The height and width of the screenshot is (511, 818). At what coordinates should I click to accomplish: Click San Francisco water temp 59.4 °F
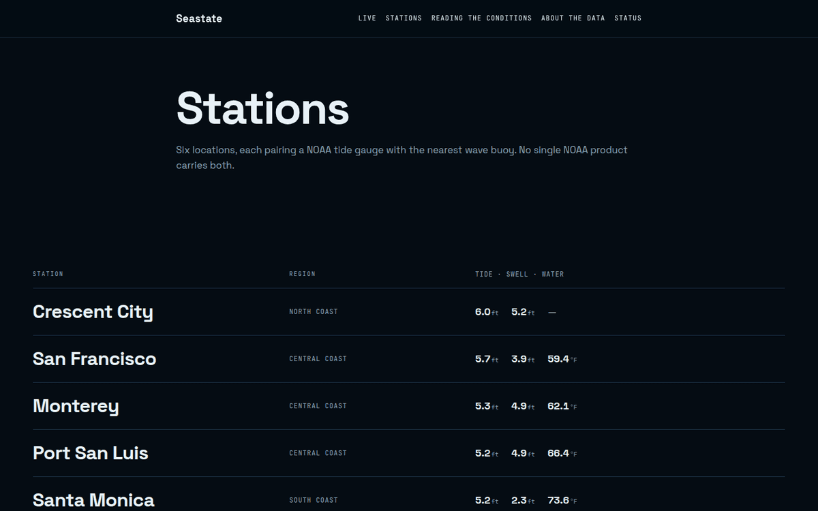[562, 359]
